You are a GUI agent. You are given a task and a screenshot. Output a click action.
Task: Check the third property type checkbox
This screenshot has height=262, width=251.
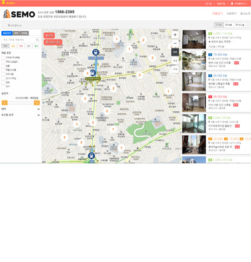[x=3, y=66]
